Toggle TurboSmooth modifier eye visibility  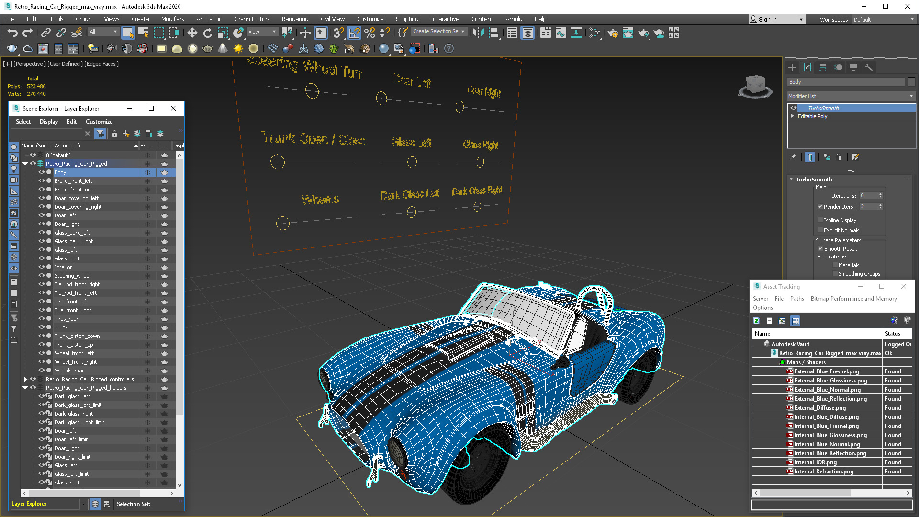[x=794, y=108]
